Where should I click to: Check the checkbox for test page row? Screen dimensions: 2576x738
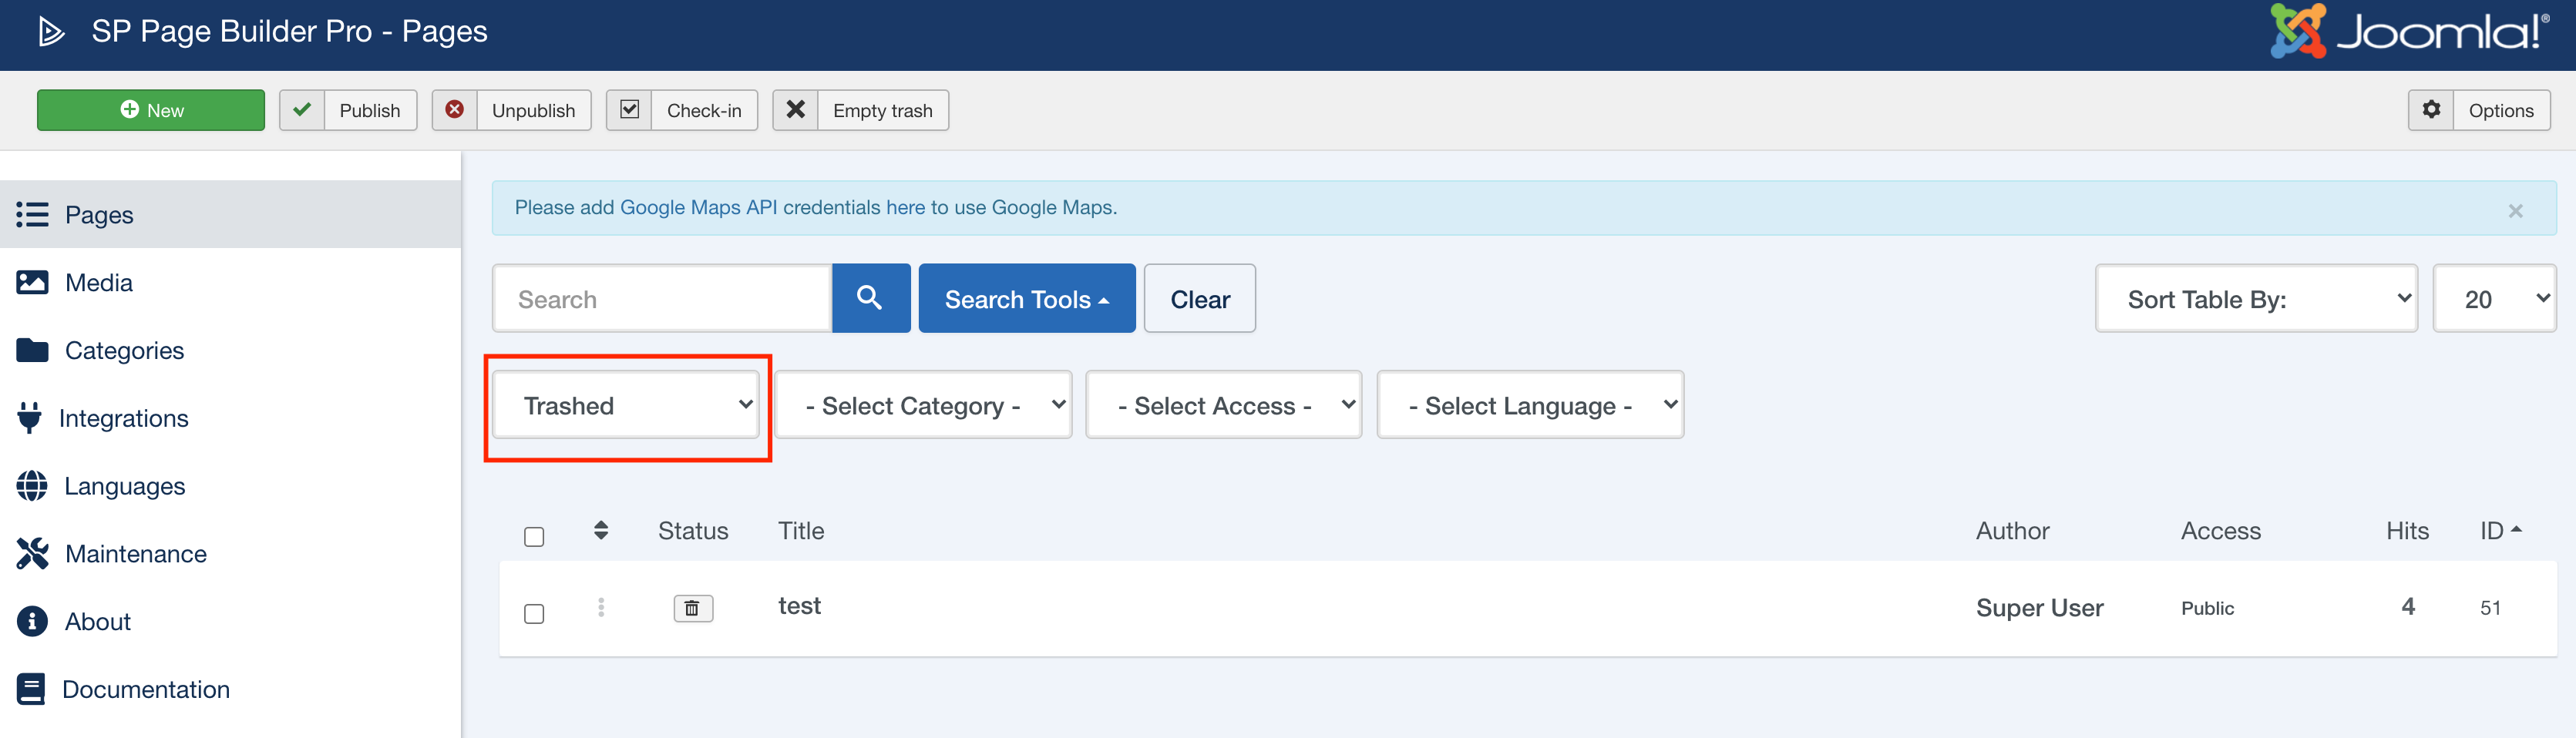click(534, 613)
